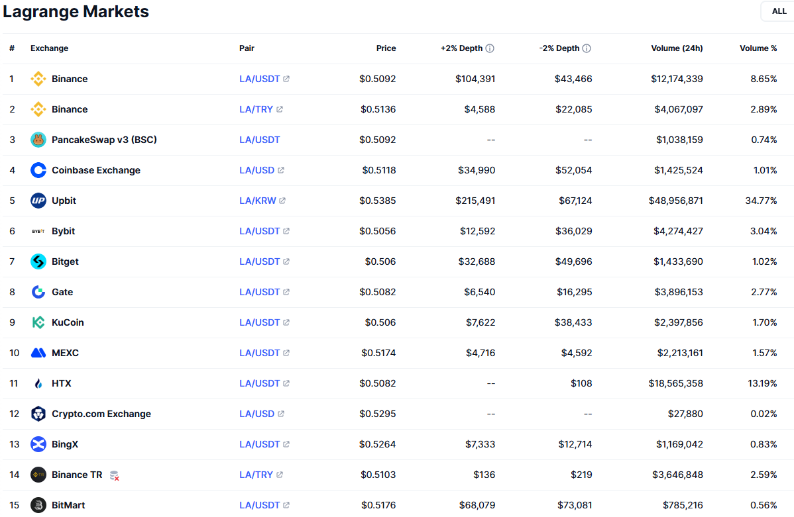
Task: Click the HTX flame logo
Action: click(x=38, y=383)
